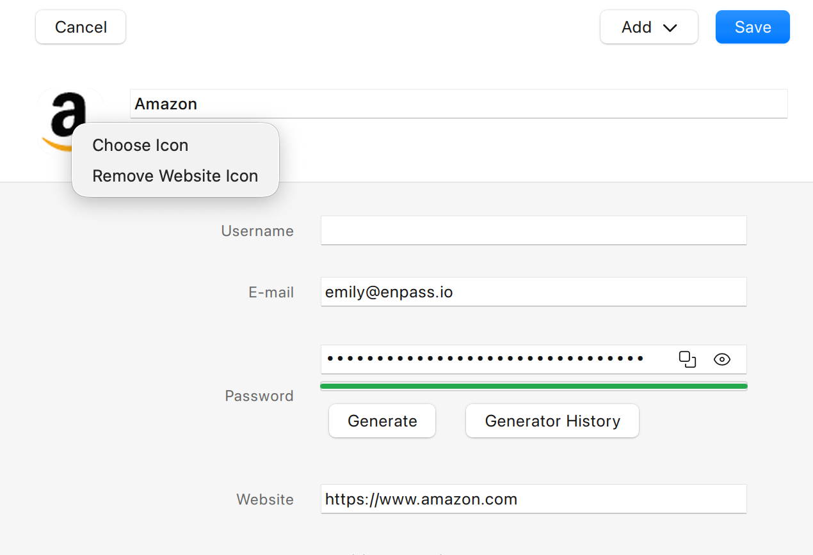Open the Generator History
The image size is (813, 555).
[552, 421]
